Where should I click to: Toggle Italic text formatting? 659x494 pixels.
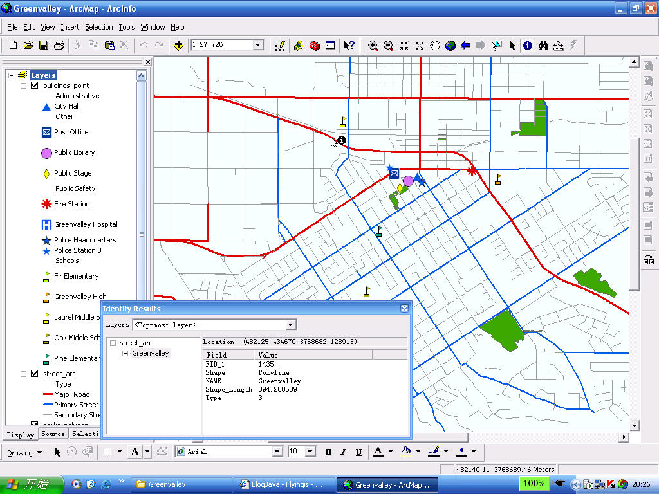coord(344,452)
